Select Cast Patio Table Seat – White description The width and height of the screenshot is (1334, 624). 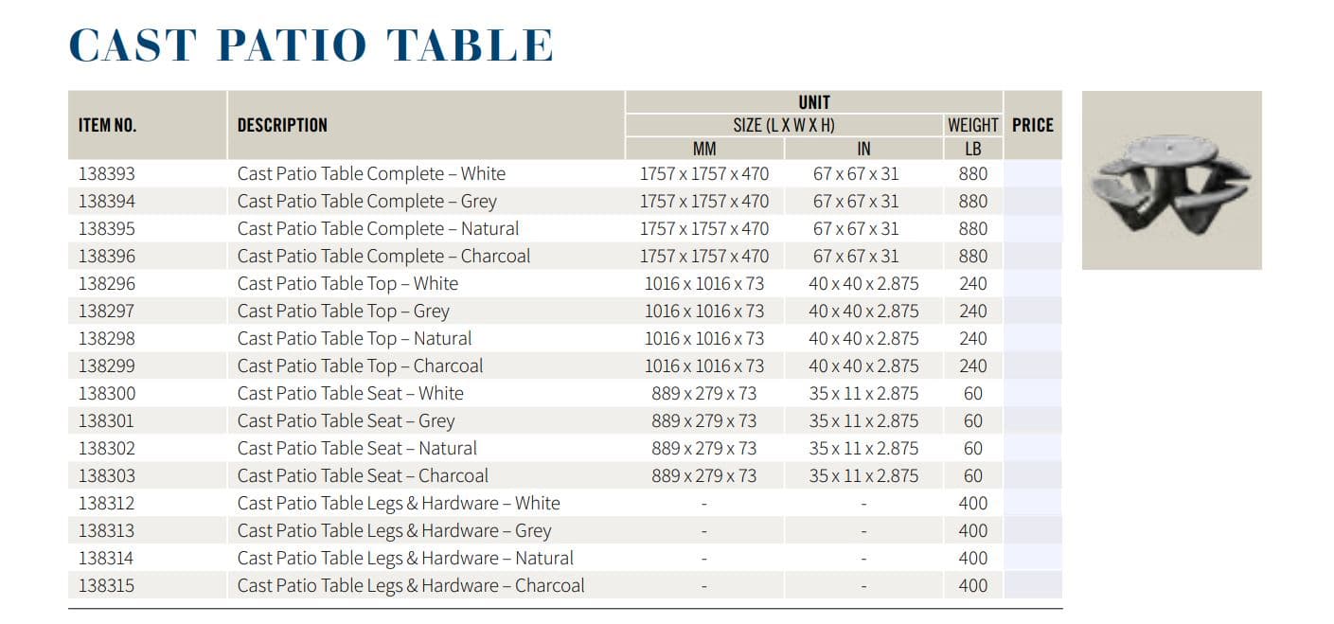click(x=350, y=394)
